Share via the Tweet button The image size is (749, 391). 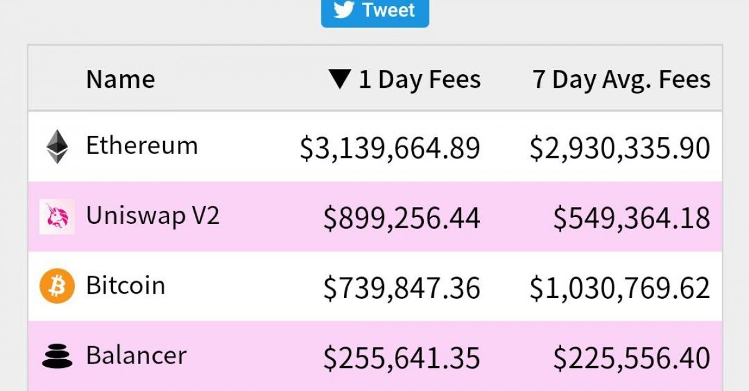pos(375,11)
